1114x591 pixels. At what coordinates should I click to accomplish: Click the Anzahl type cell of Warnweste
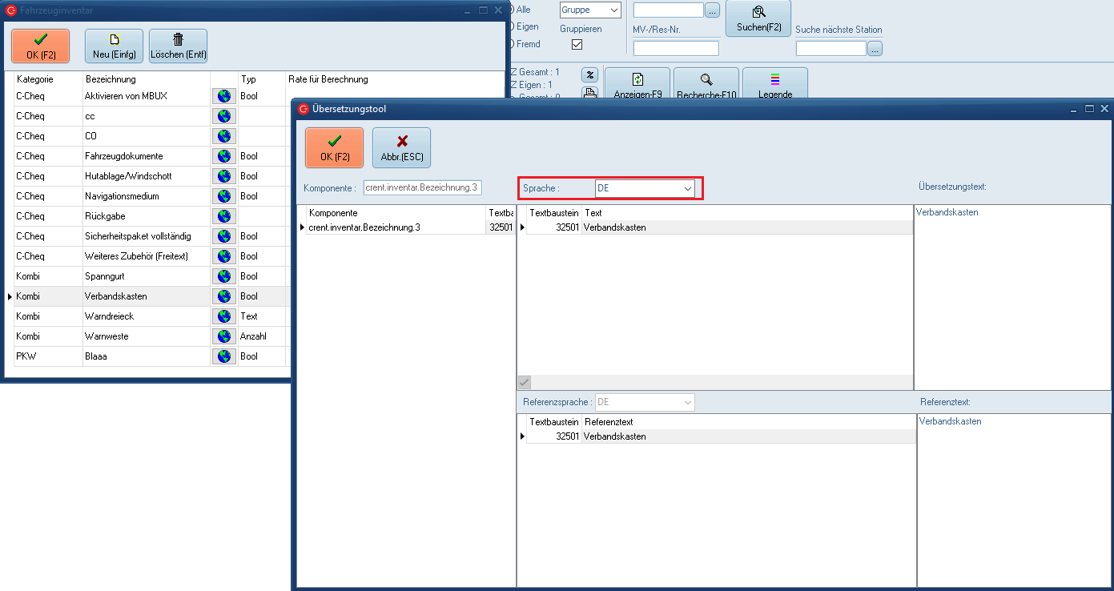point(261,336)
